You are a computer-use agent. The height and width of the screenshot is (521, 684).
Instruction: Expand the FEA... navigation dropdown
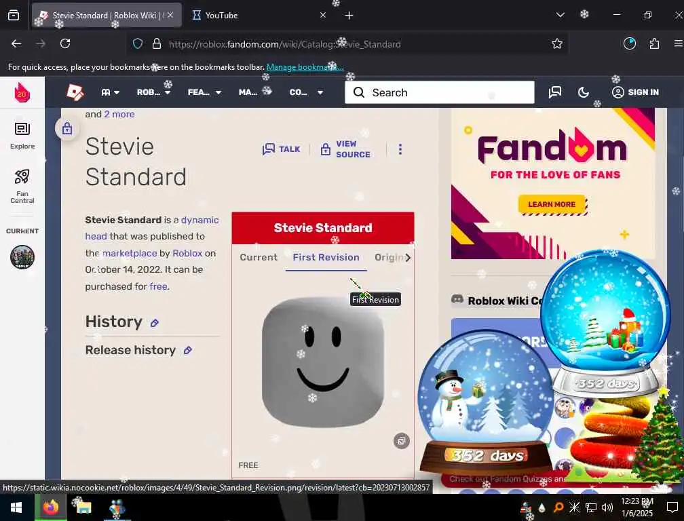pyautogui.click(x=205, y=92)
